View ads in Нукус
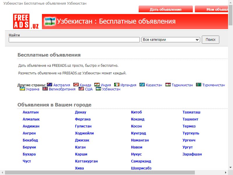This screenshot has width=233, height=175. click(136, 154)
